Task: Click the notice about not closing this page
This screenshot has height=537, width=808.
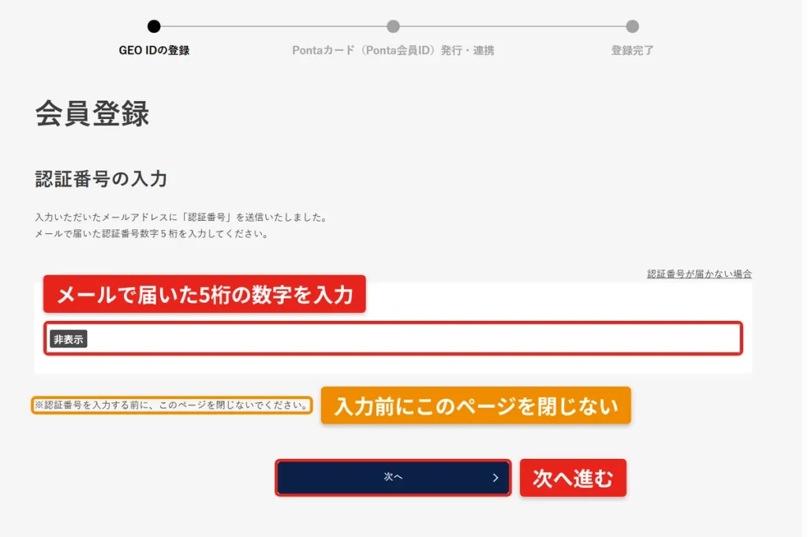Action: point(172,405)
